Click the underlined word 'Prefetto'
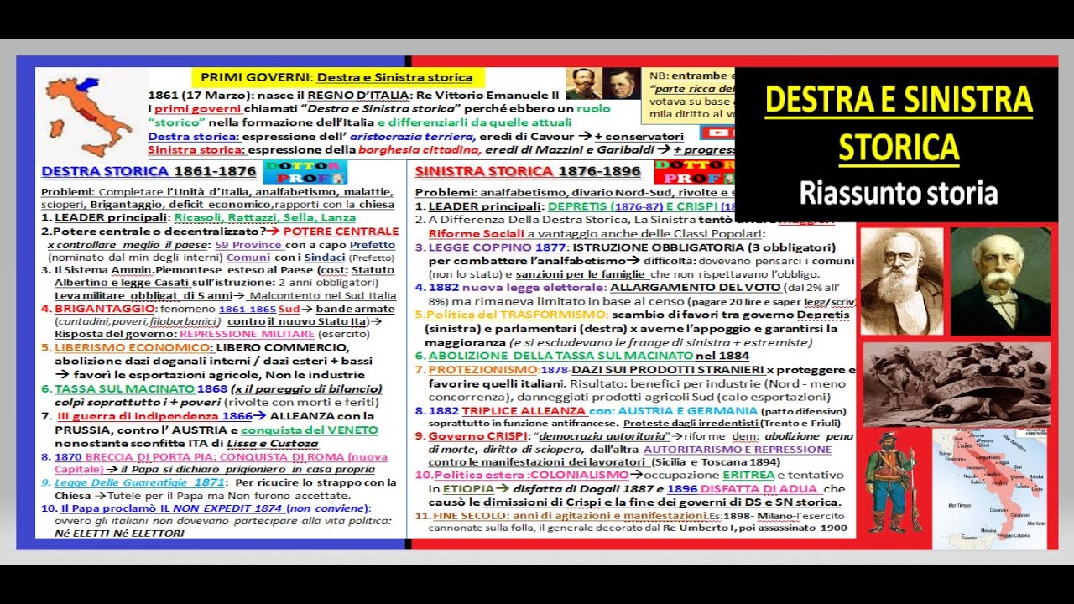This screenshot has height=604, width=1074. click(373, 244)
